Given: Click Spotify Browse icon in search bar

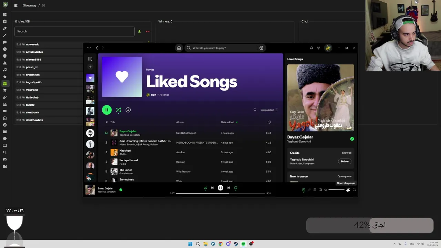Looking at the screenshot, I should (x=261, y=48).
